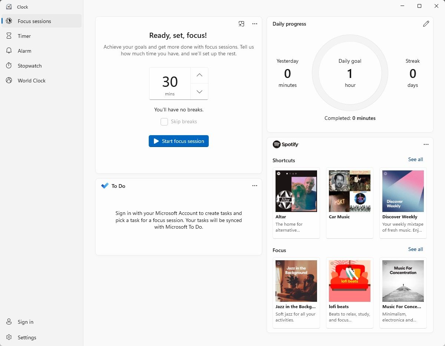Open Spotify panel more options ellipsis
Image resolution: width=445 pixels, height=346 pixels.
(426, 144)
